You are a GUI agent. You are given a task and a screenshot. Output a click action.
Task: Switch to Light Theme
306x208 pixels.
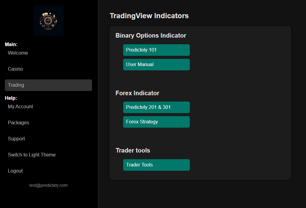click(31, 155)
